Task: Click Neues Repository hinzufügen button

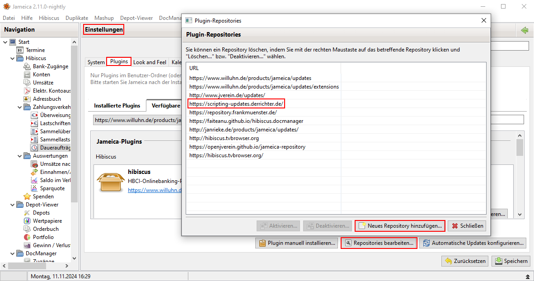Action: coord(400,226)
